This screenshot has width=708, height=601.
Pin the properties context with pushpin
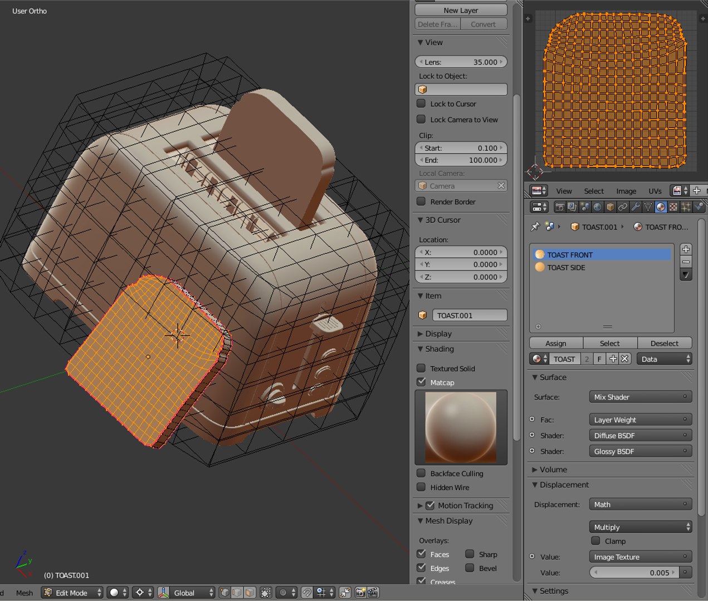(535, 226)
